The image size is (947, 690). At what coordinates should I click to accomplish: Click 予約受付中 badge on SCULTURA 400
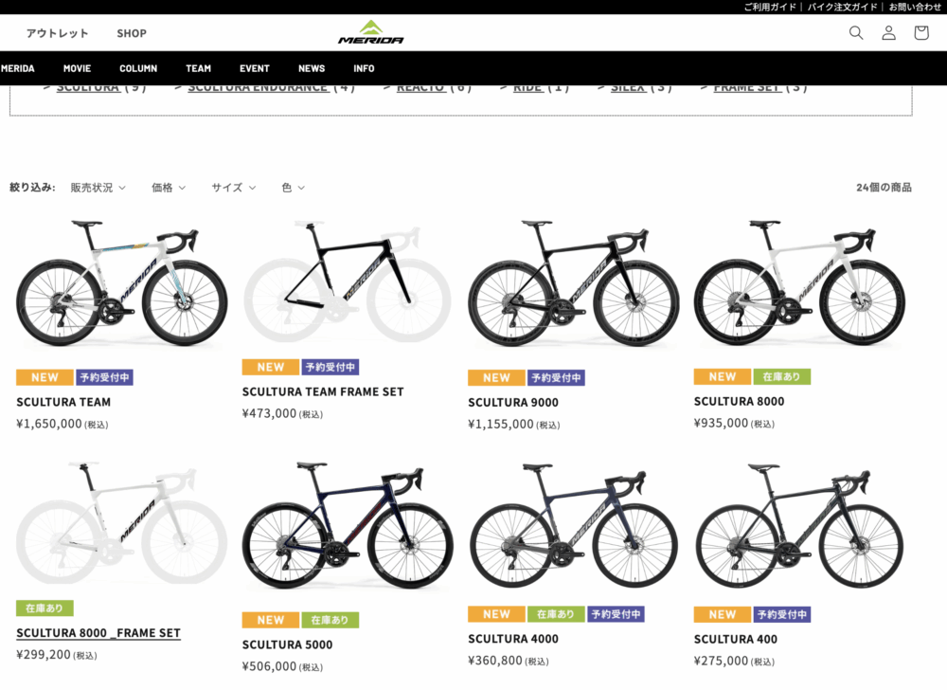(781, 614)
